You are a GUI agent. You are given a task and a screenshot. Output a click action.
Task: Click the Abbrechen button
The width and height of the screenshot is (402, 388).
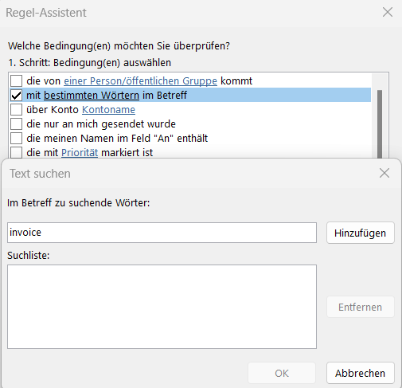tap(361, 373)
